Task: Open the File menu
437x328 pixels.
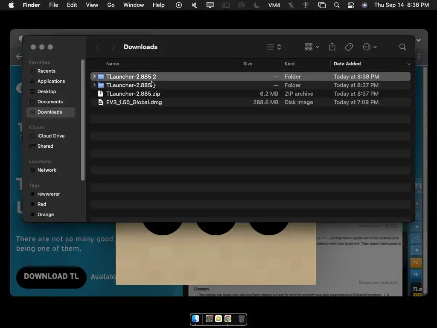Action: pyautogui.click(x=53, y=5)
